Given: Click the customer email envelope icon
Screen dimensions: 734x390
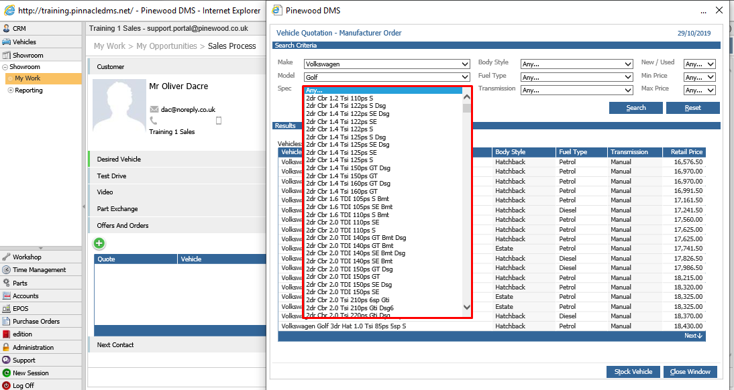Looking at the screenshot, I should click(x=154, y=109).
